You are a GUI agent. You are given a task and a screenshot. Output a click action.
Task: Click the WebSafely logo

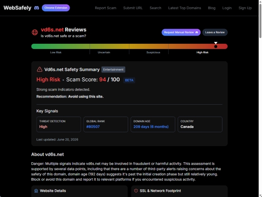tap(17, 8)
